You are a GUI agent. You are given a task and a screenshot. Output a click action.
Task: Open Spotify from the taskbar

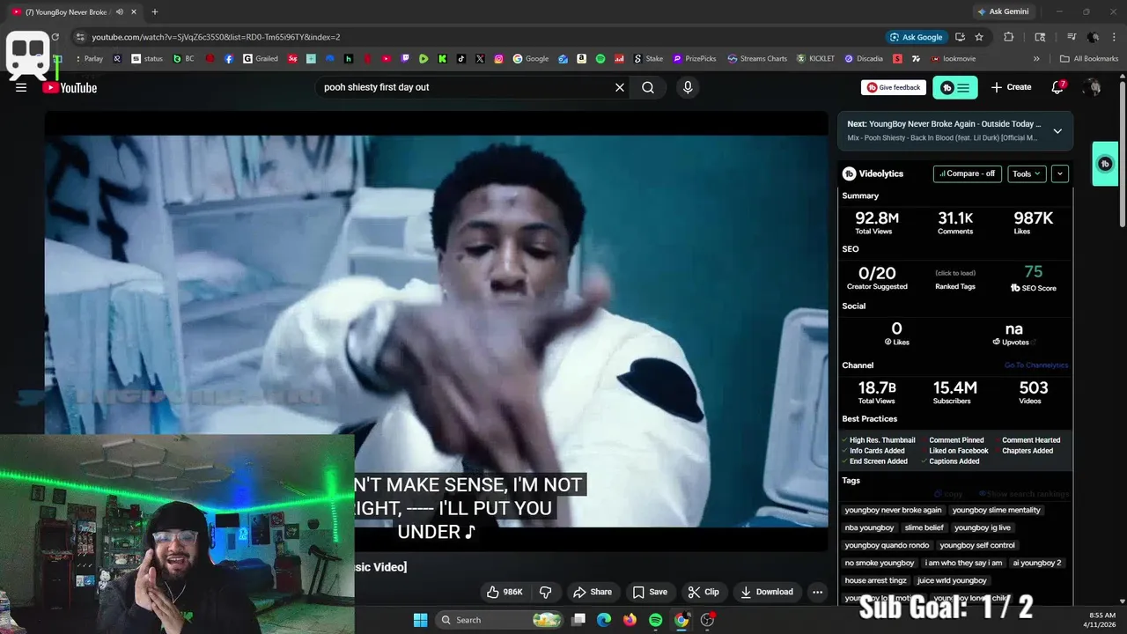655,620
